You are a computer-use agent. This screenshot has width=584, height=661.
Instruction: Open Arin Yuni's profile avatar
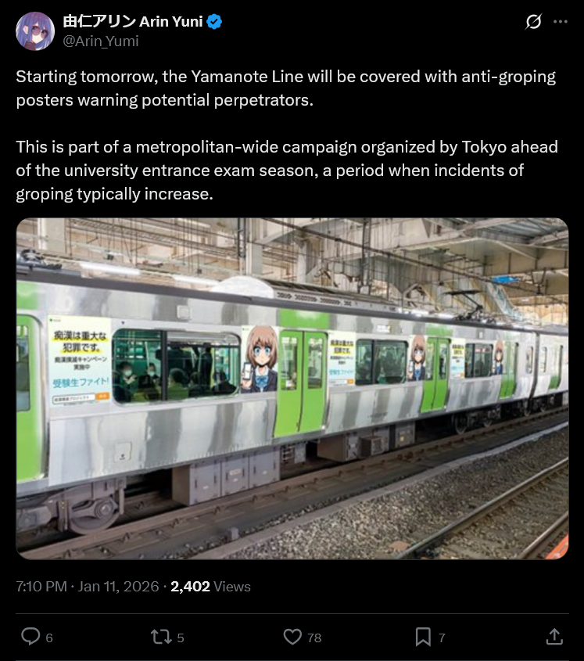coord(35,31)
